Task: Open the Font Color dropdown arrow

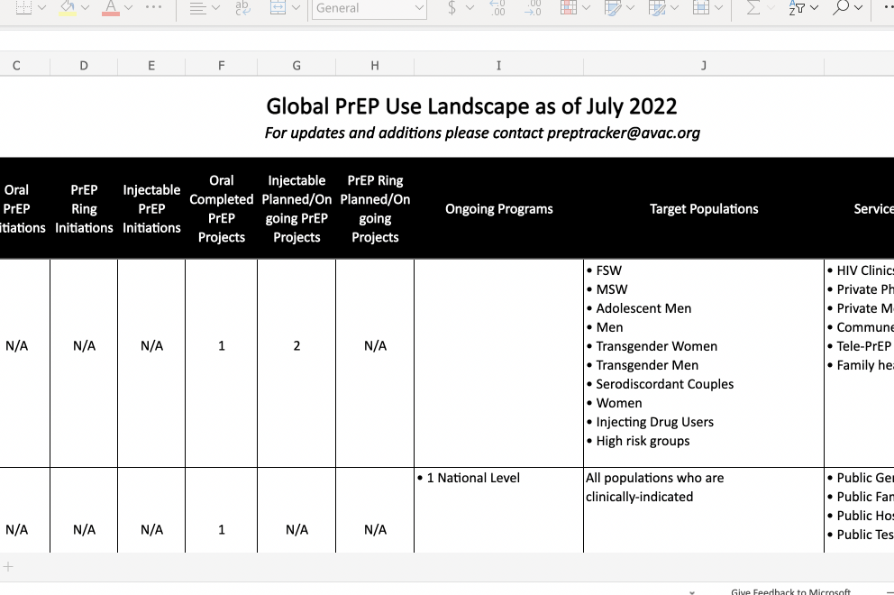Action: (x=128, y=7)
